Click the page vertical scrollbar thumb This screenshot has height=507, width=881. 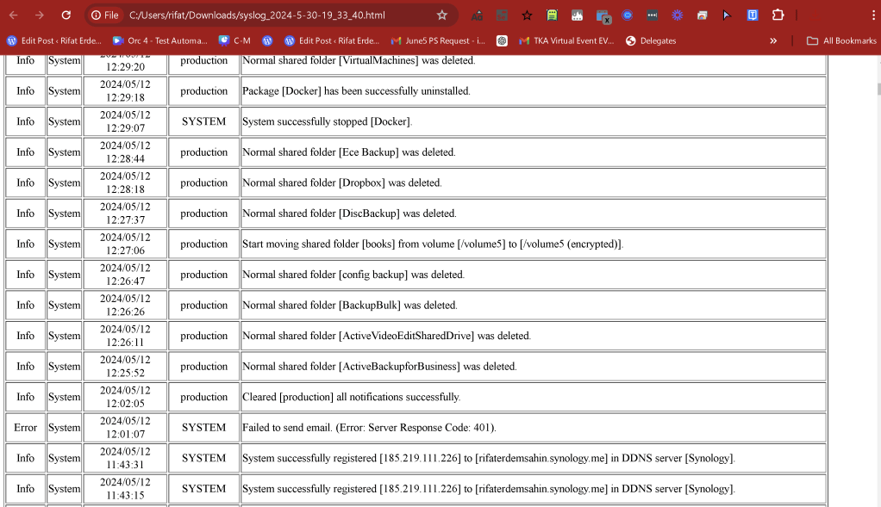(878, 90)
